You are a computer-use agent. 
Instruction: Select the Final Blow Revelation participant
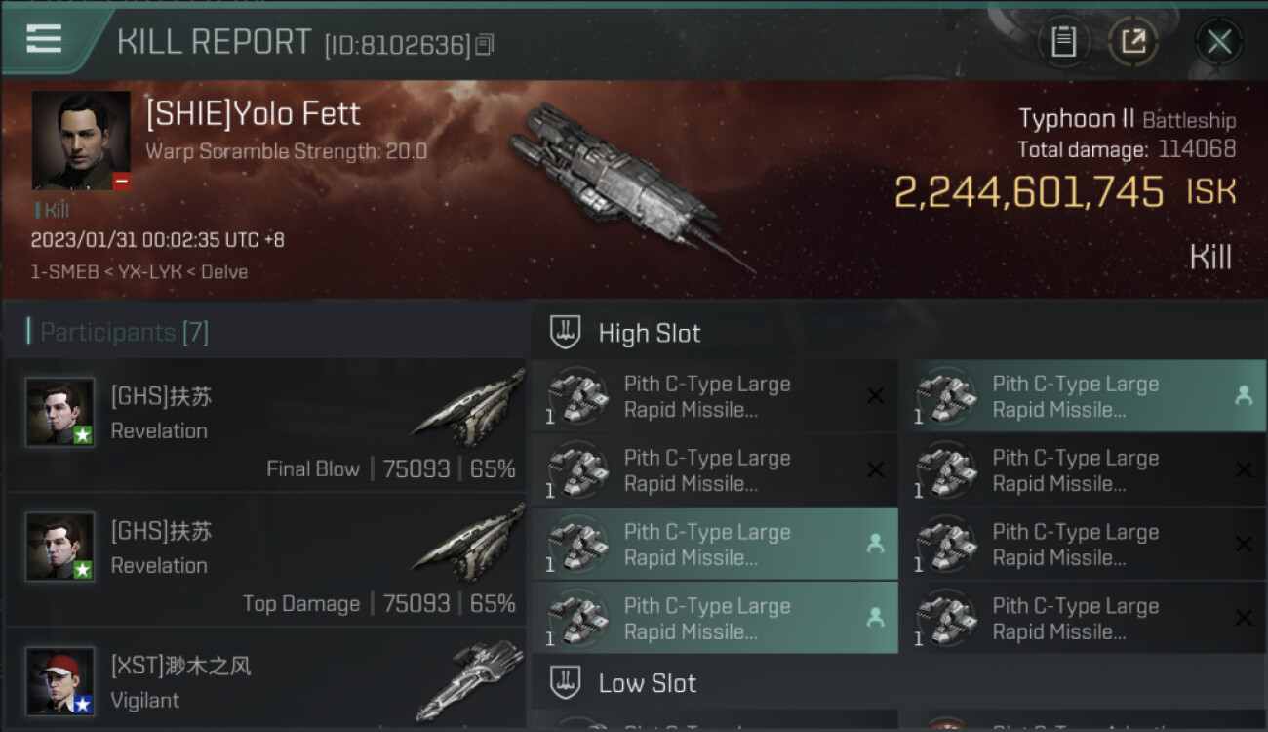[x=265, y=425]
